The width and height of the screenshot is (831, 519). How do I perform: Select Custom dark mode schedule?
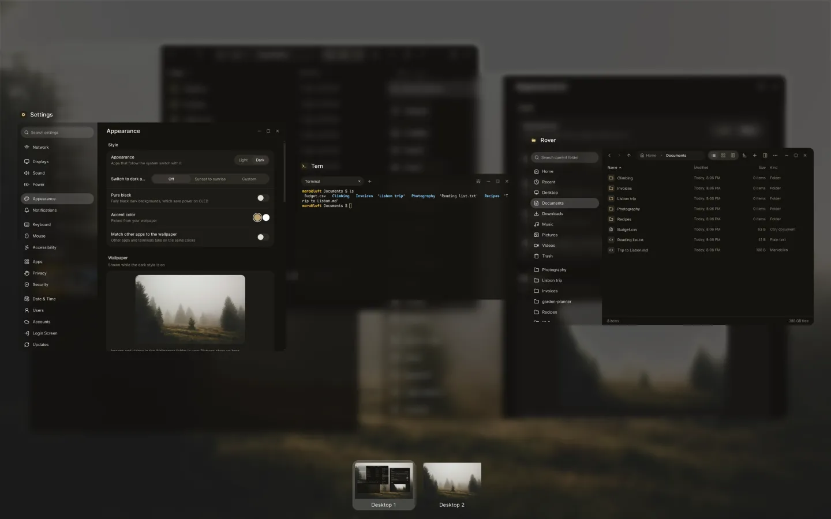click(x=249, y=179)
